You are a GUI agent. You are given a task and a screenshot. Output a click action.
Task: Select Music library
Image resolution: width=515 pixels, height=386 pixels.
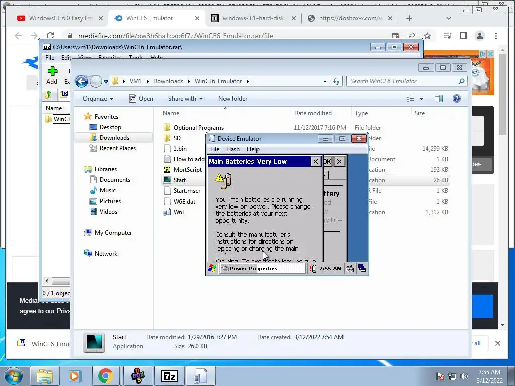[108, 190]
